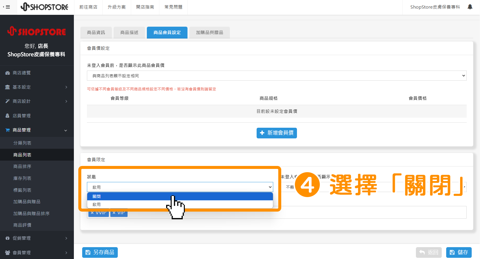480x259 pixels.
Task: Open notifications bell icon
Action: click(x=470, y=7)
